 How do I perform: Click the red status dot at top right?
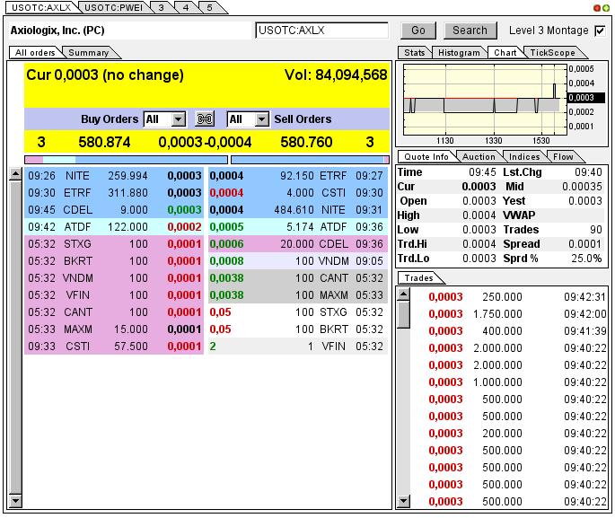click(597, 8)
